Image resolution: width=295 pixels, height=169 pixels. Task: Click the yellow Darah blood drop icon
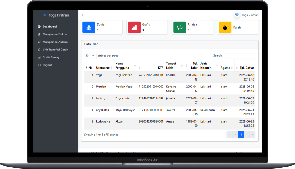click(225, 27)
